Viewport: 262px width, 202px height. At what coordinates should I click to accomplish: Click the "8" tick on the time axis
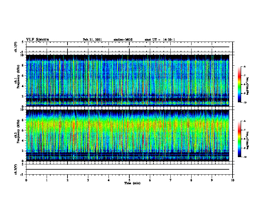pyautogui.click(x=191, y=180)
